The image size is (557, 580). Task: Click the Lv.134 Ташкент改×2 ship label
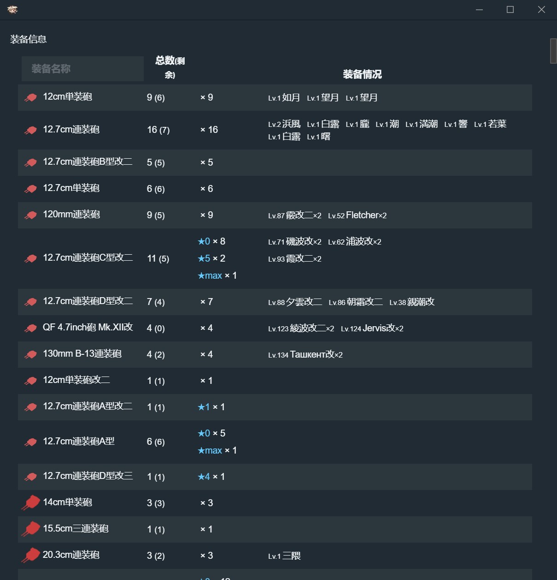coord(305,354)
